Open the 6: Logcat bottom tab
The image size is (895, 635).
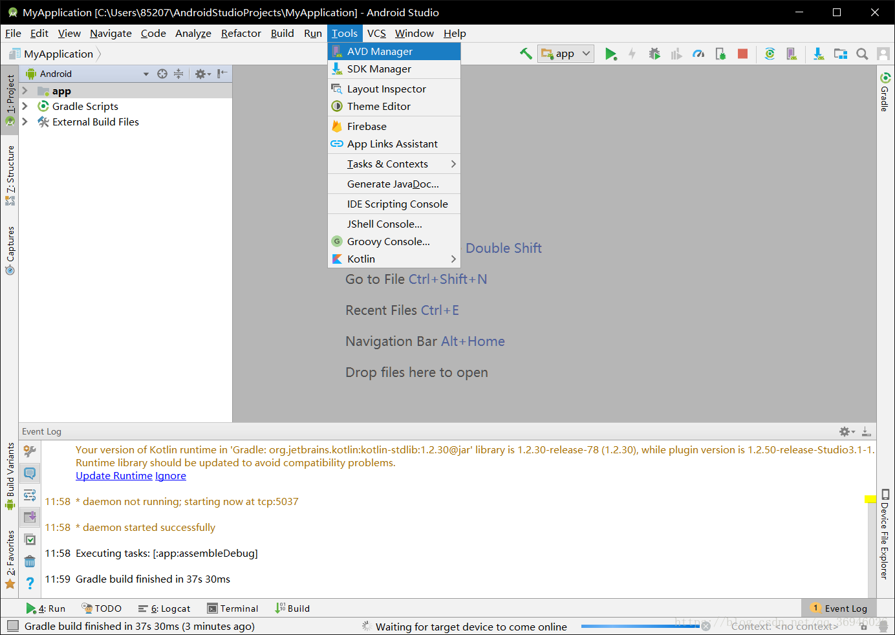(164, 608)
